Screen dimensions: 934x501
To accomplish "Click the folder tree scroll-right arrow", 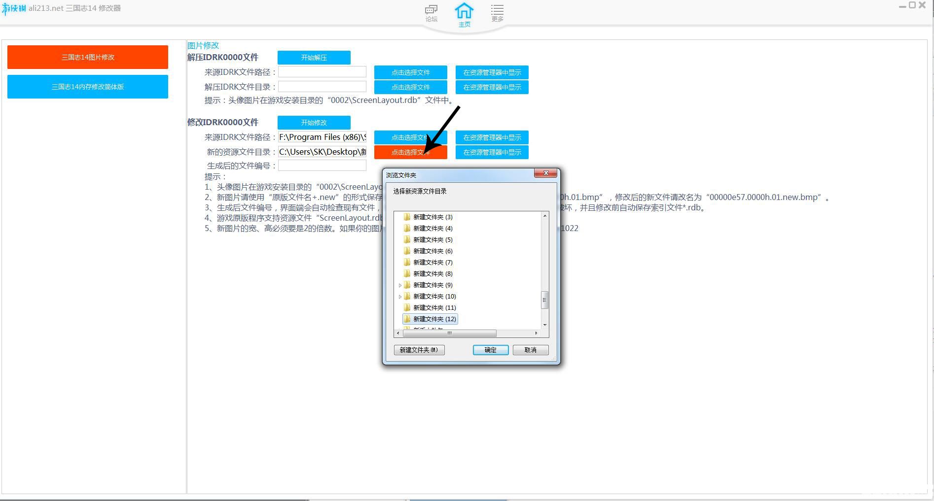I will (x=537, y=334).
